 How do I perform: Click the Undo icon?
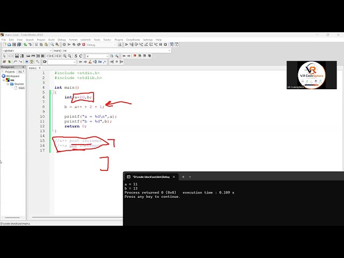25,45
